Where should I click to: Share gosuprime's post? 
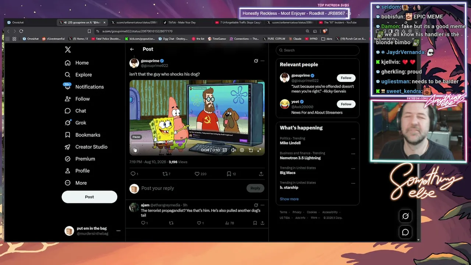[261, 174]
